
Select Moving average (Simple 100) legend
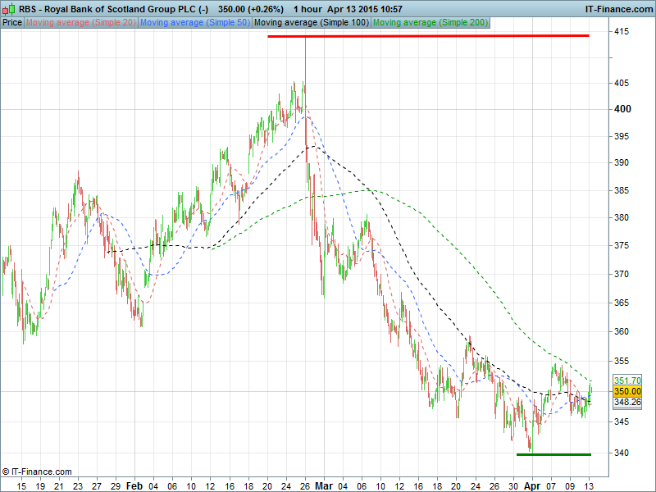pos(311,22)
